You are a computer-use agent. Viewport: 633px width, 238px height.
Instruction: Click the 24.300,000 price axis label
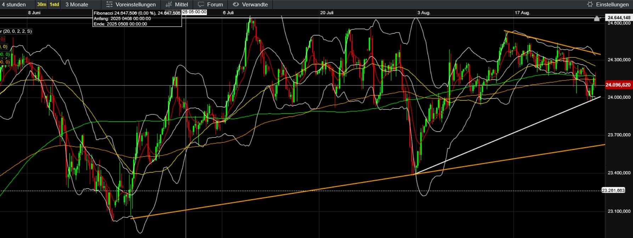pyautogui.click(x=619, y=60)
